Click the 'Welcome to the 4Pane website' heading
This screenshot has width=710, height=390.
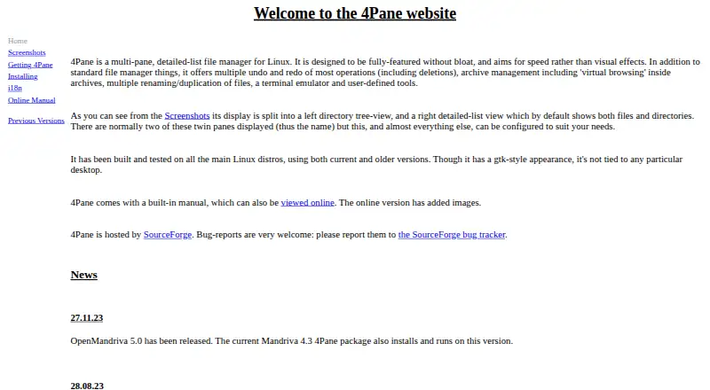[354, 13]
